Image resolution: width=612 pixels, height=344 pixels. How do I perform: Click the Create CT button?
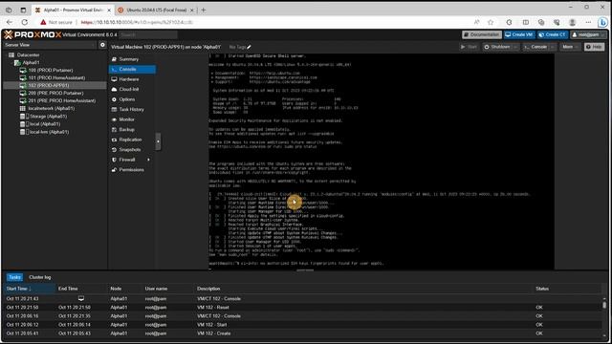coord(553,34)
